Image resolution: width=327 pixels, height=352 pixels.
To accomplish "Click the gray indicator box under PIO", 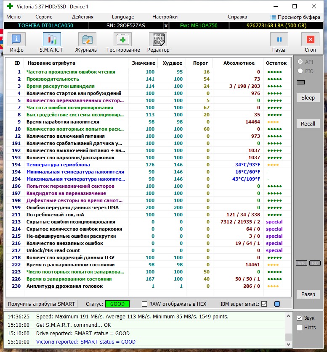I will (300, 82).
